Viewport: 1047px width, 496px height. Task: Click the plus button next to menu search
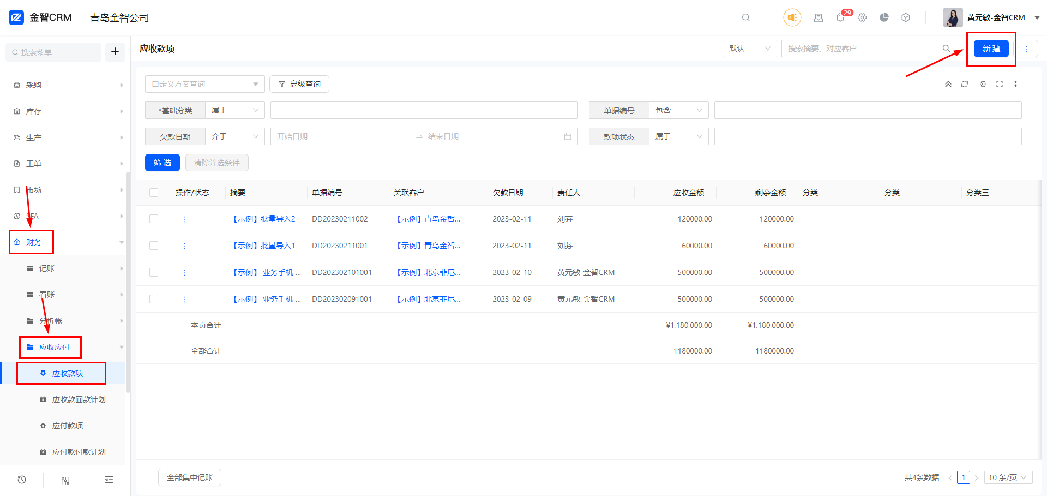tap(115, 51)
